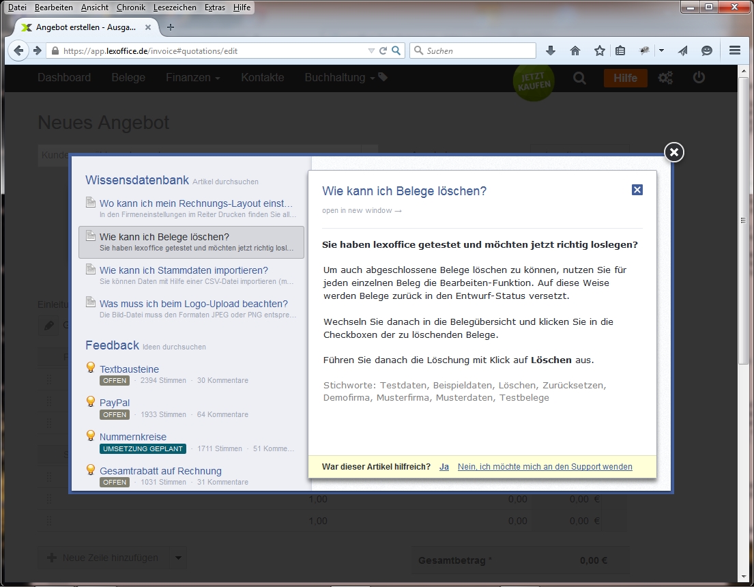
Task: Click the chat smiley icon in toolbar
Action: click(x=706, y=51)
